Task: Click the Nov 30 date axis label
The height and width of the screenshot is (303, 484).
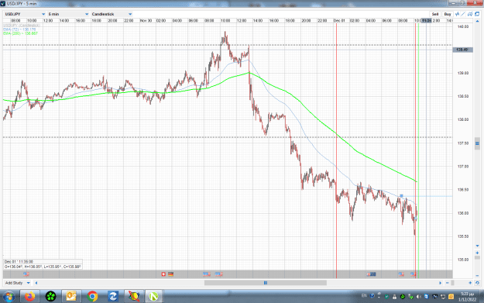Action: 146,21
